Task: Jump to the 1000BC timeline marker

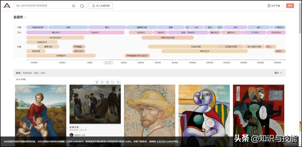Action: point(62,63)
